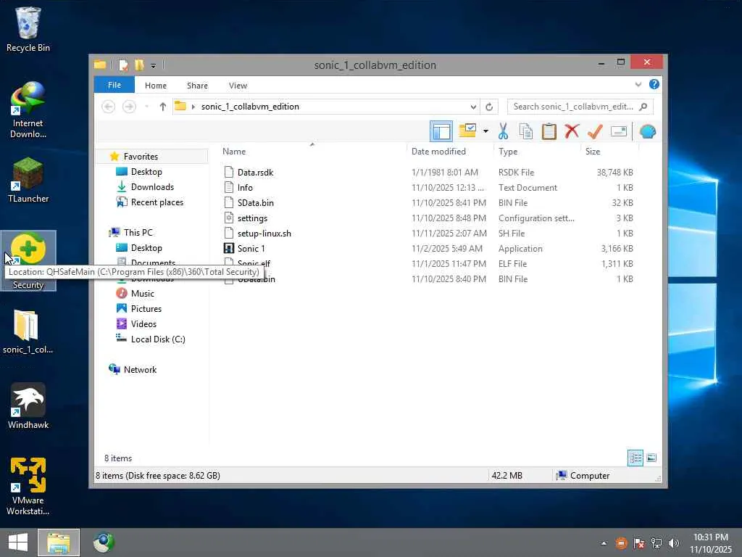Screen dimensions: 742x557
Task: Select the settings configuration file
Action: [252, 218]
